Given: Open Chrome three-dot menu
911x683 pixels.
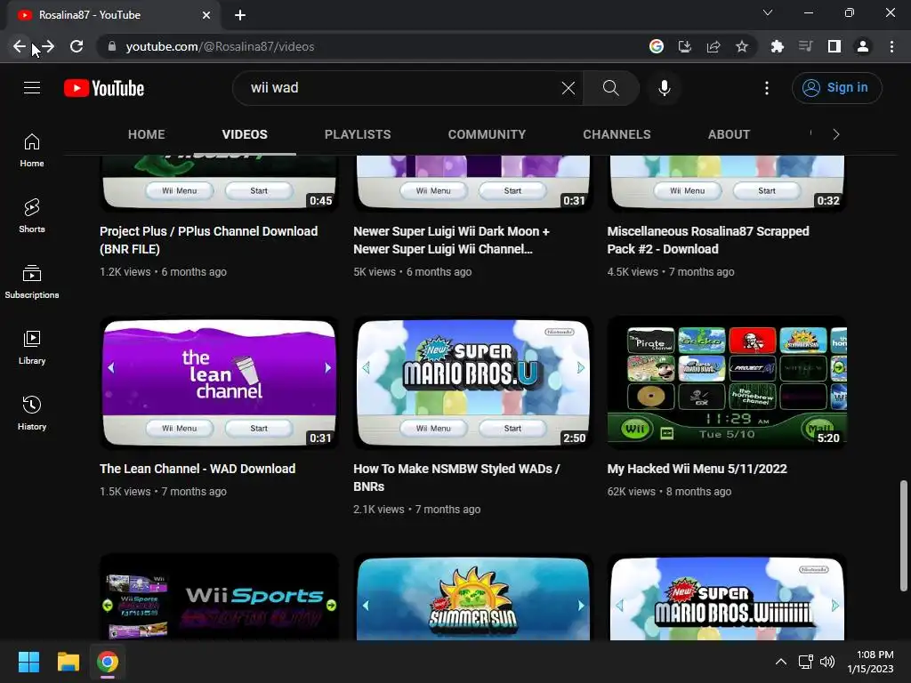Looking at the screenshot, I should click(891, 46).
